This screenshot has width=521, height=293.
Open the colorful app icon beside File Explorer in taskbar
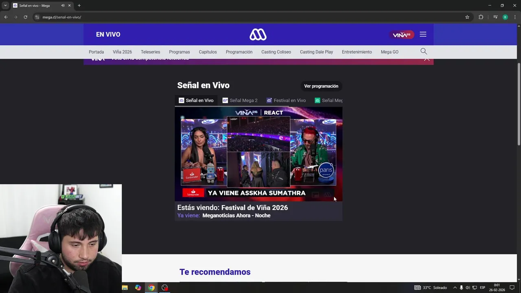point(138,288)
